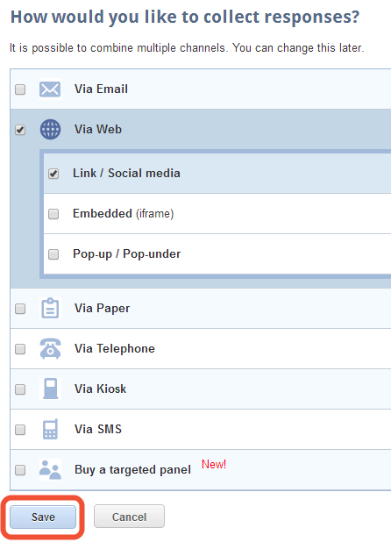Enable the Via Email checkbox
This screenshot has height=542, width=391.
(20, 89)
